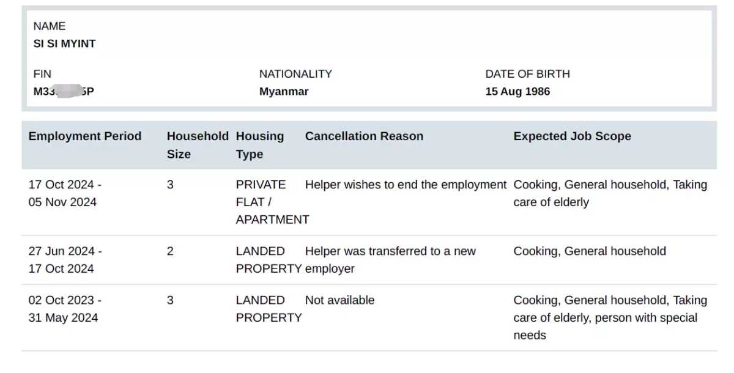
Task: Click 'Helper wishes to end the employment' text
Action: point(406,185)
